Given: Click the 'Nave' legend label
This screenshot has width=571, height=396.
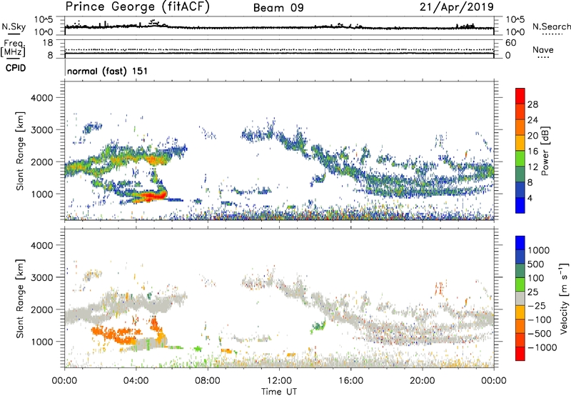Looking at the screenshot, I should coord(542,49).
